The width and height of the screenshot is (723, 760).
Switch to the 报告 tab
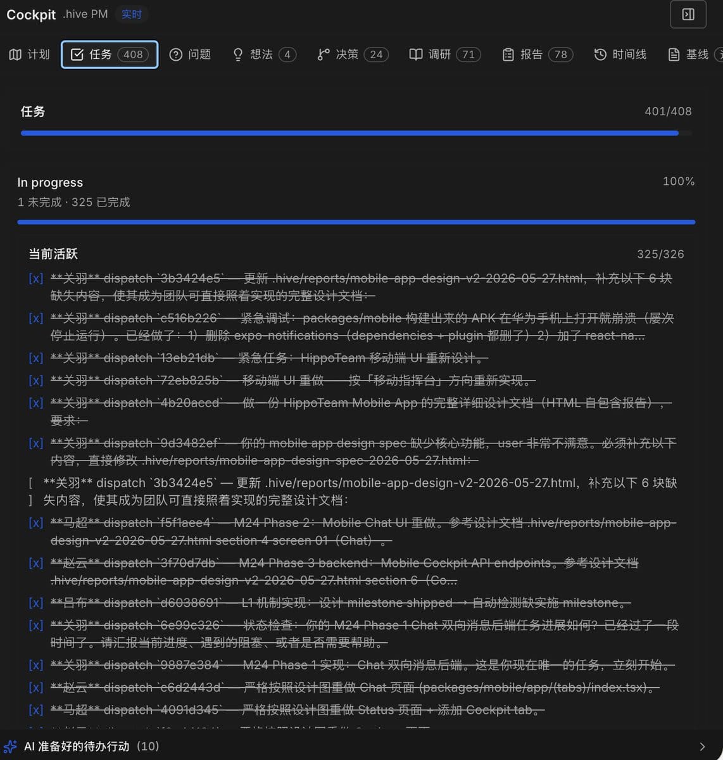pos(538,54)
